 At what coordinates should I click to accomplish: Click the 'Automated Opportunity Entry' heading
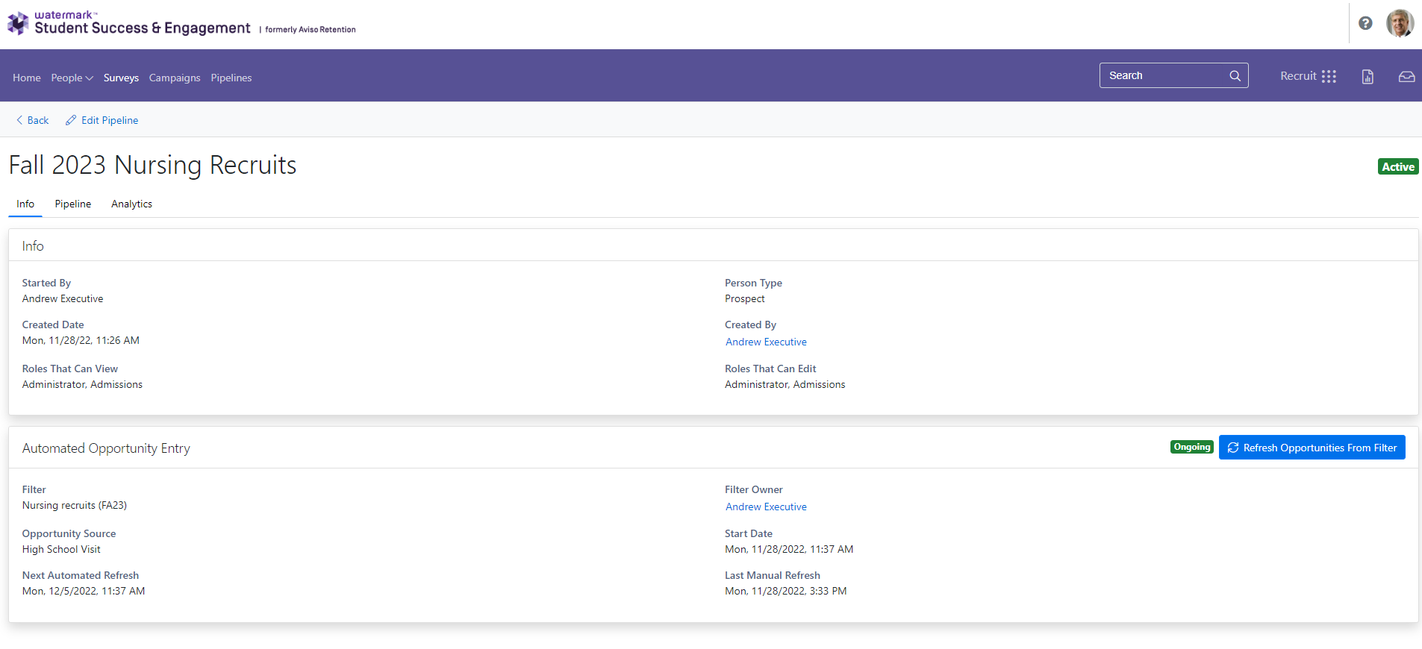(106, 448)
